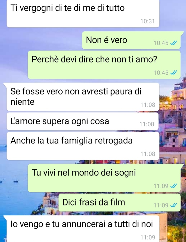Tap the 'Perchè devi dire che non ti amo?' bubble

click(104, 65)
